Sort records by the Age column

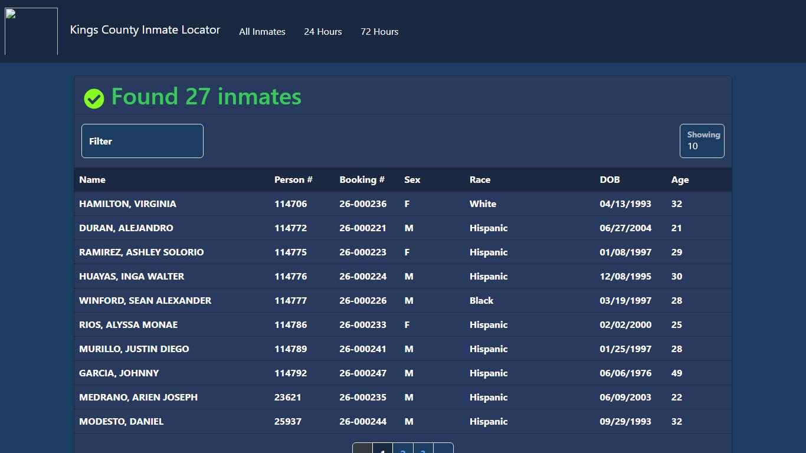[680, 180]
